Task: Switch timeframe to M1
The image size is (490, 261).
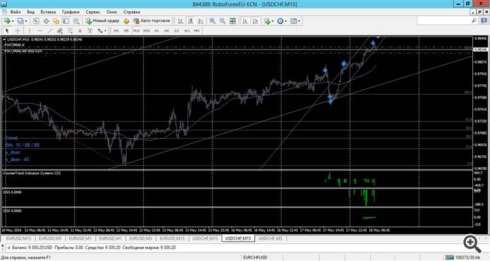Action: tap(116, 31)
